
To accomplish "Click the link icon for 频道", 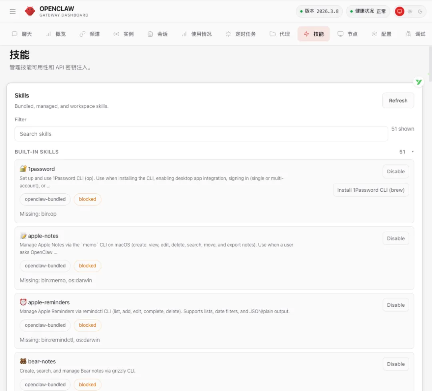I will coord(82,34).
